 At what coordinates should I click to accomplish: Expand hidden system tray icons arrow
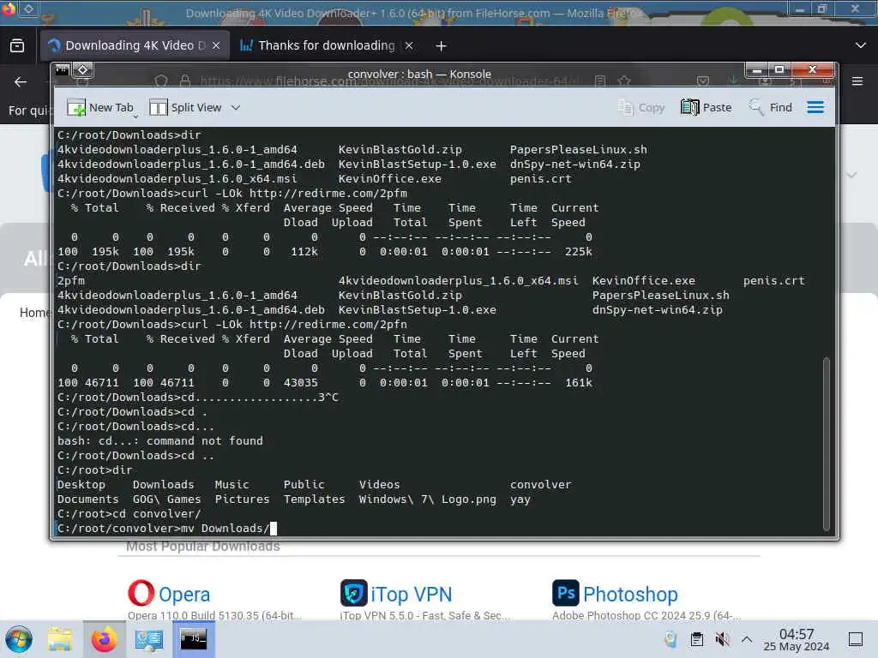pos(747,639)
